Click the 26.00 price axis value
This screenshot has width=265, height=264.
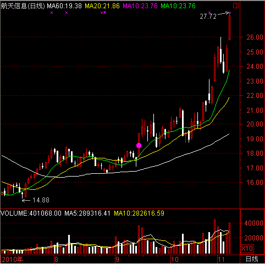[255, 37]
